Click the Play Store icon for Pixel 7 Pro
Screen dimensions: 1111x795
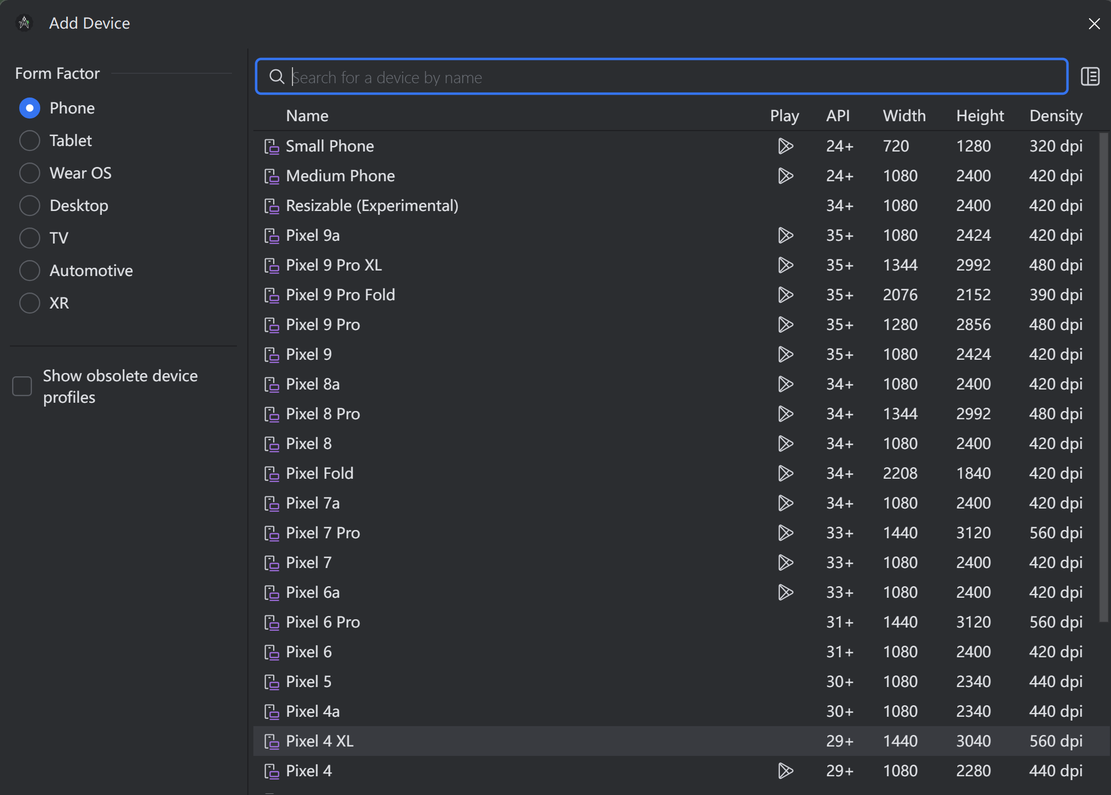click(785, 533)
